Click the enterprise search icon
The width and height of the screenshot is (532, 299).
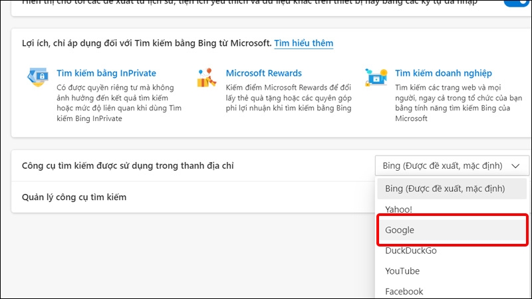click(376, 77)
